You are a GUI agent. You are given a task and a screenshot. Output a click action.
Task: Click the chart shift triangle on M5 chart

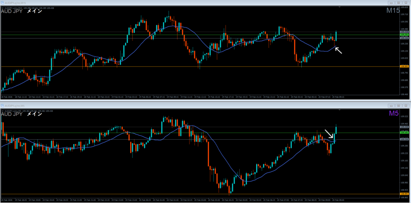tap(340, 111)
